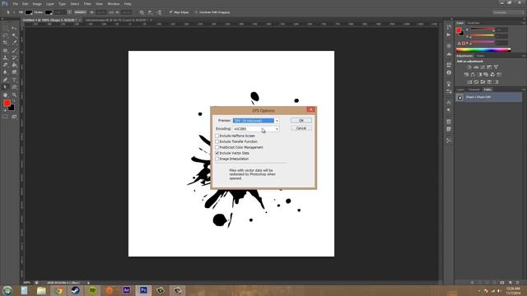Click the background black color swatch in toolbox
The width and height of the screenshot is (527, 296).
click(x=12, y=109)
